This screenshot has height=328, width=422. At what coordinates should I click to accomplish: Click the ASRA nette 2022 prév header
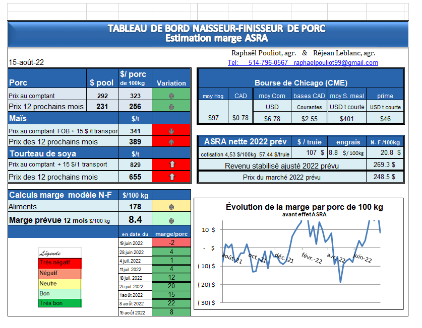click(245, 141)
